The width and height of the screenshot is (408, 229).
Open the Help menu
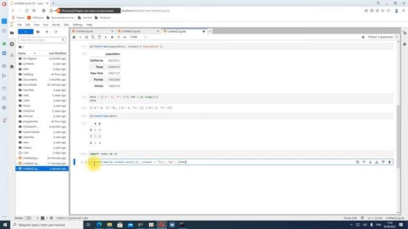(x=89, y=25)
